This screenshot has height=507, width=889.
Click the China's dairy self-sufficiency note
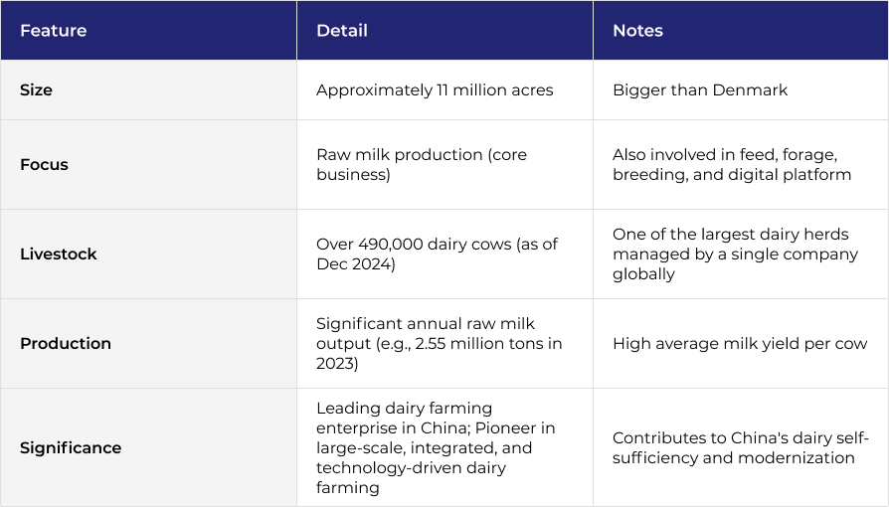pos(741,448)
